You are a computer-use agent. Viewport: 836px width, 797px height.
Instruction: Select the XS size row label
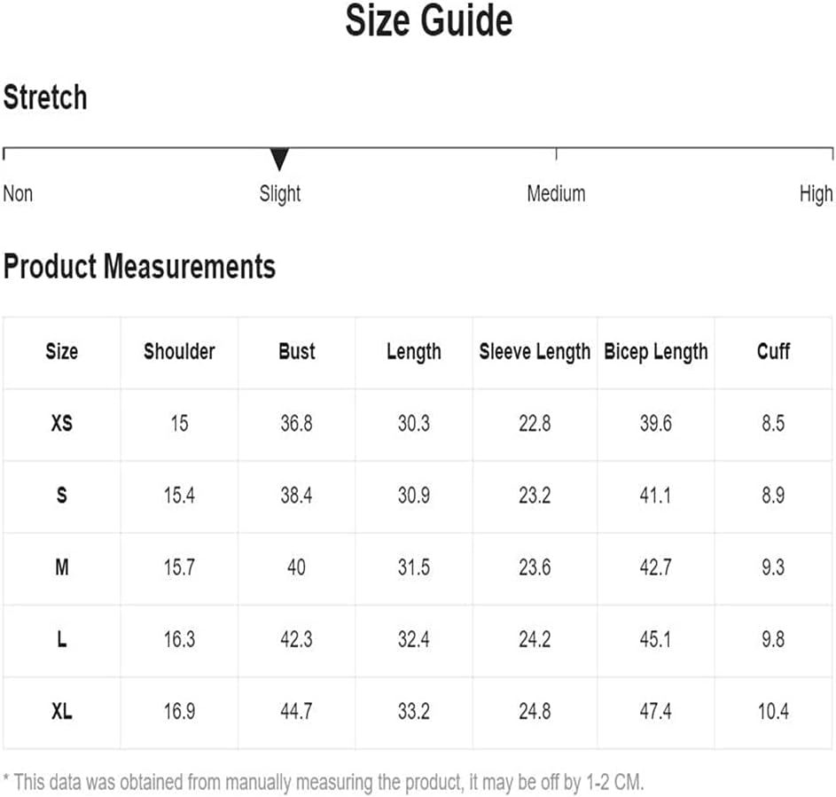pyautogui.click(x=62, y=423)
